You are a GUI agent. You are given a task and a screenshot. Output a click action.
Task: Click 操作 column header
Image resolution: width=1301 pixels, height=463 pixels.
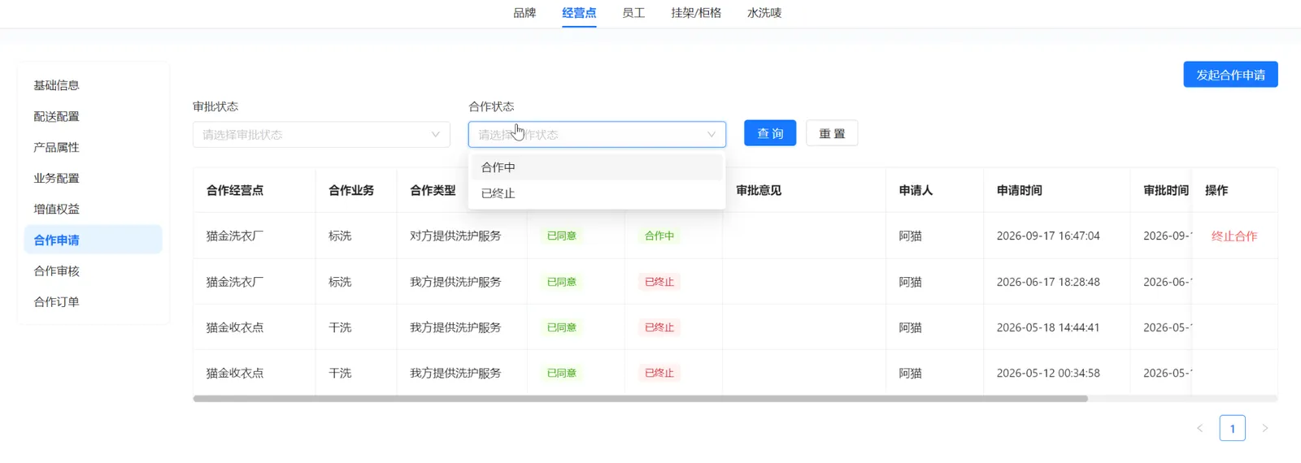point(1216,190)
